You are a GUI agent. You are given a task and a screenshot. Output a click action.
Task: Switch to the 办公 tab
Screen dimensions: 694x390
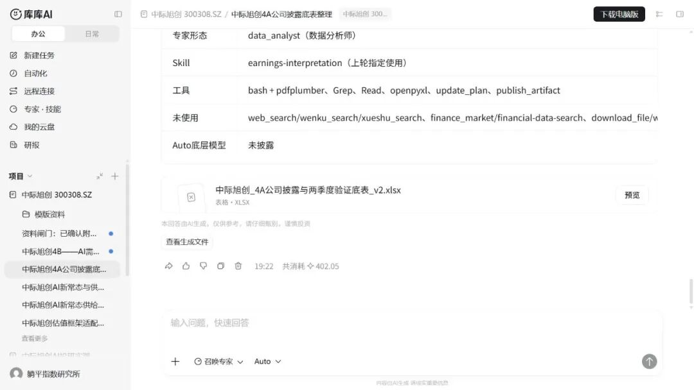coord(38,33)
